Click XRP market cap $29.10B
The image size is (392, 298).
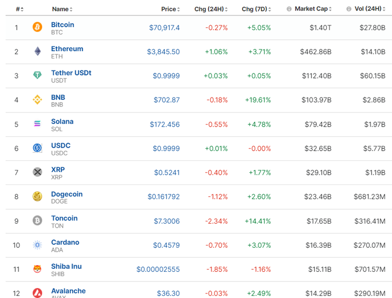[x=319, y=173]
